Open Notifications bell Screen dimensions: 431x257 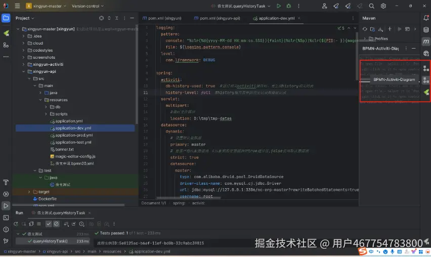(426, 18)
